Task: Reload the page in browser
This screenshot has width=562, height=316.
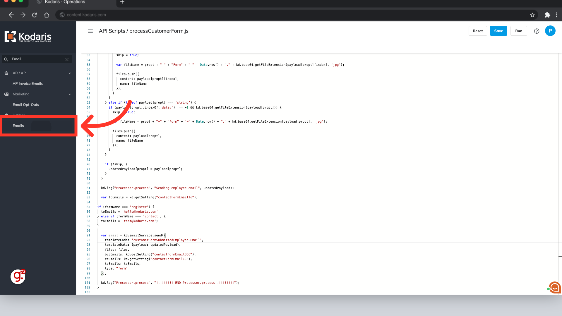Action: (x=35, y=15)
